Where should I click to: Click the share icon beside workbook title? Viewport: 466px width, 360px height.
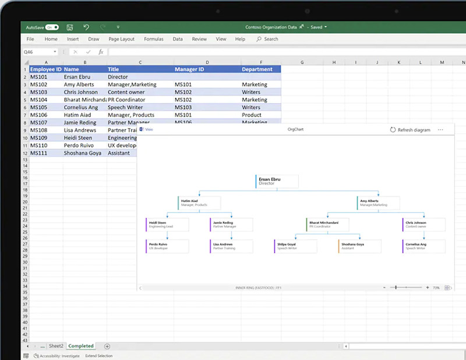click(302, 27)
